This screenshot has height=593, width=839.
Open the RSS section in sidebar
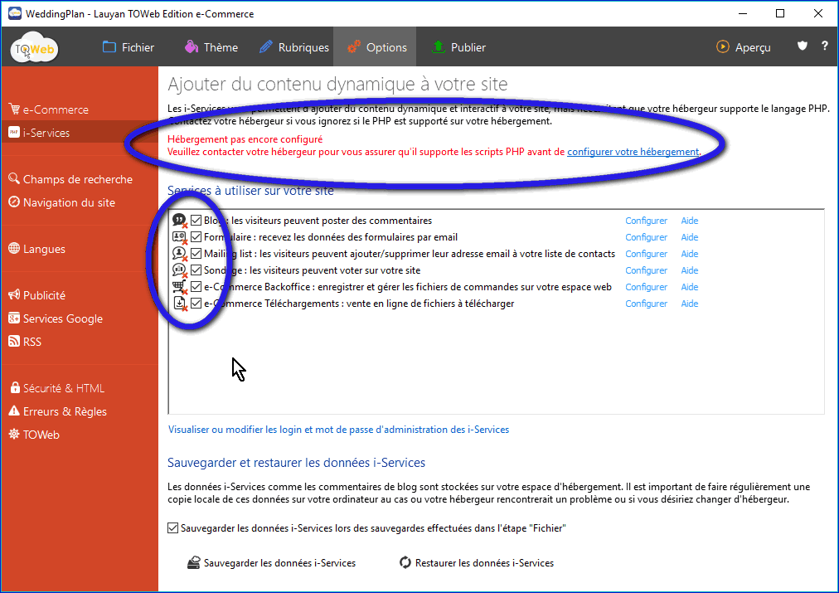click(32, 342)
